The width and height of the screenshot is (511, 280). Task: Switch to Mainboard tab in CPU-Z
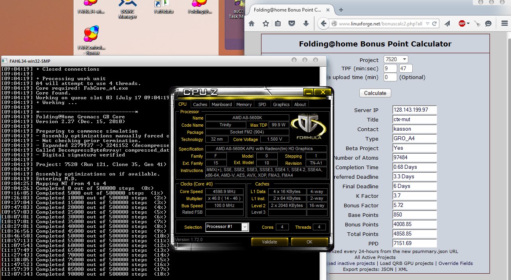tap(222, 104)
